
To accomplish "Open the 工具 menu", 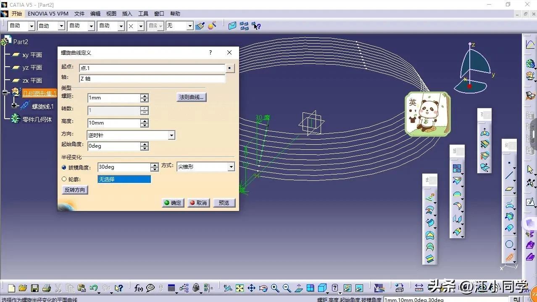I will coord(143,14).
